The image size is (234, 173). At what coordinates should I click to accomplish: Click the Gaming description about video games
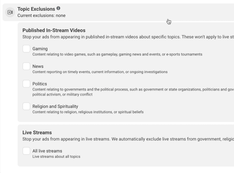click(117, 54)
